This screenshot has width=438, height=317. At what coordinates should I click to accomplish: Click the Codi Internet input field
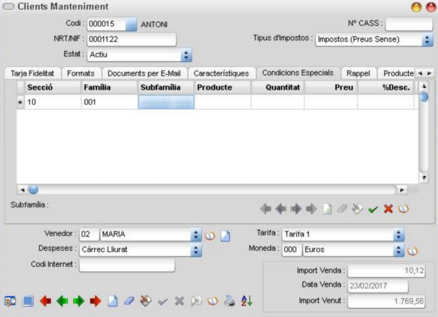pyautogui.click(x=127, y=265)
